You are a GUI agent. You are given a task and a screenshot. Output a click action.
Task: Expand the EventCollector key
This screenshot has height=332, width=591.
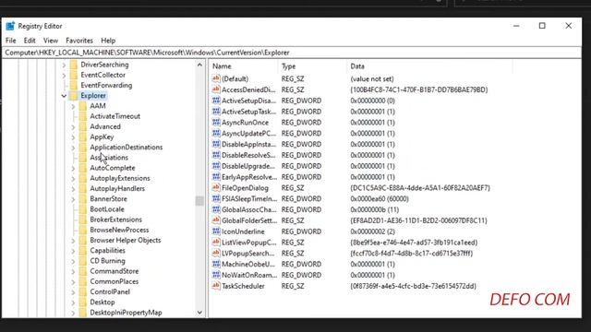64,75
